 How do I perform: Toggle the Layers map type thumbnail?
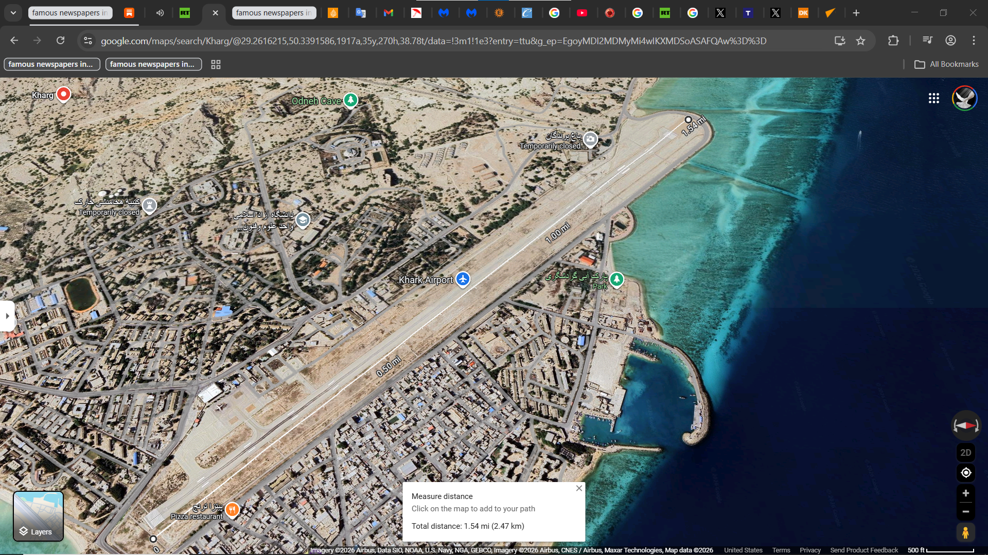pyautogui.click(x=38, y=516)
